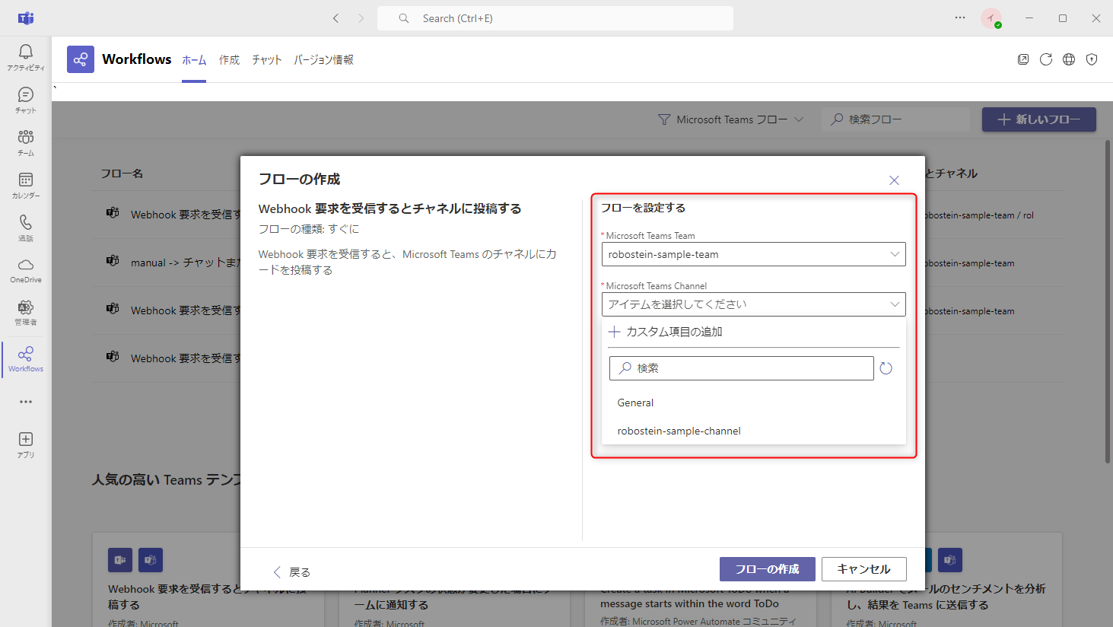Select Workflows in the left sidebar
This screenshot has width=1113, height=627.
[26, 359]
